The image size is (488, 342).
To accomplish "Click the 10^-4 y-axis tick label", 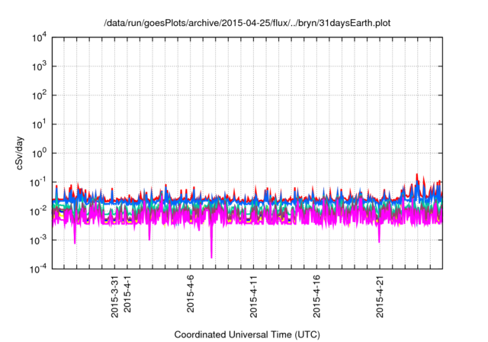I will 38,268.
